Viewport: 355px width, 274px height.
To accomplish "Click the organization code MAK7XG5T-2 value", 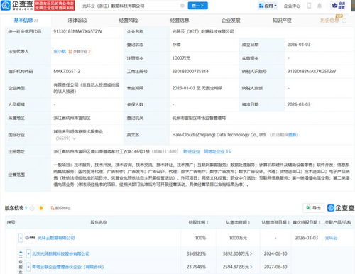I will point(67,71).
